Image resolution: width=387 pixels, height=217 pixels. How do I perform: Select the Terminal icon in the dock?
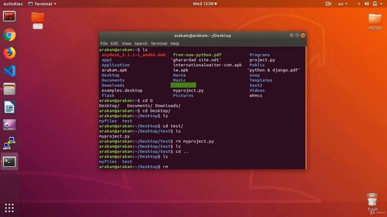10,162
